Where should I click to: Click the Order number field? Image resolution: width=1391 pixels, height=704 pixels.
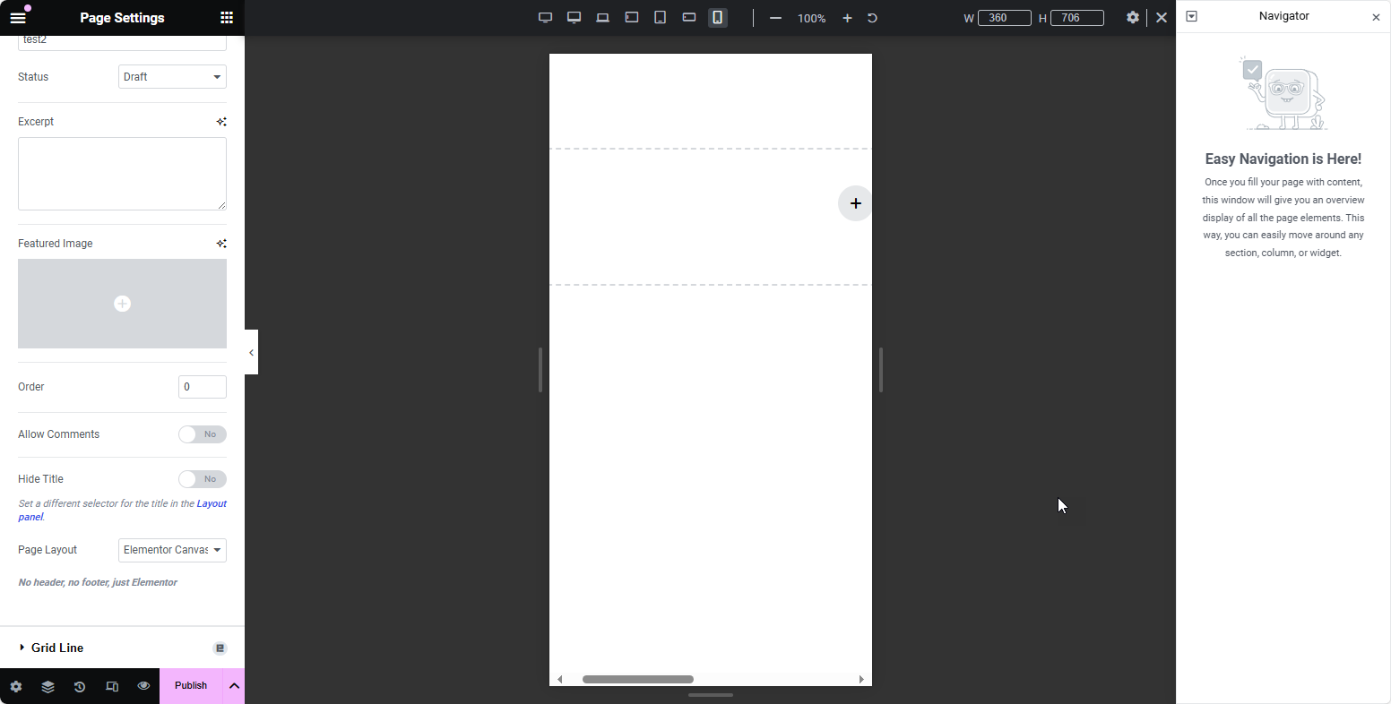point(203,387)
